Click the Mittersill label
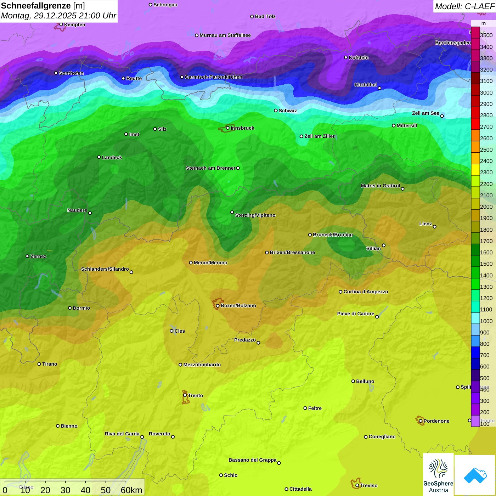Viewport: 496px width, 496px height. pos(407,125)
